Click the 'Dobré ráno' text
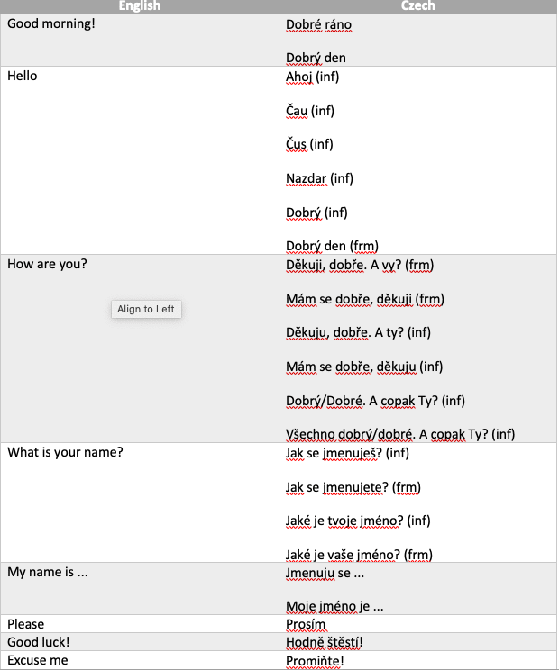This screenshot has width=559, height=670. tap(318, 25)
